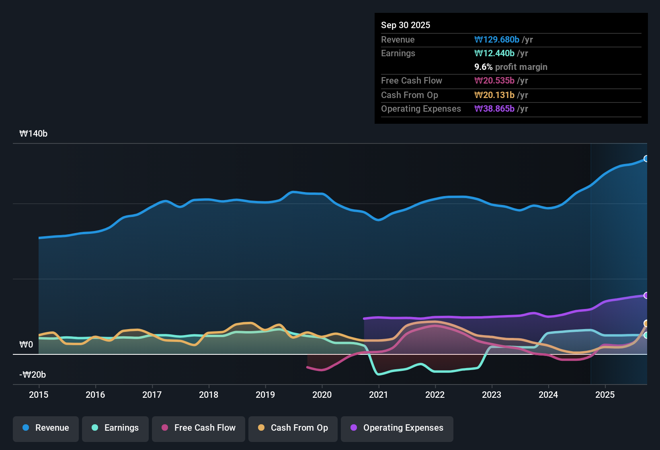Click the purple Operating Expenses legend dot
This screenshot has width=660, height=450.
[353, 428]
